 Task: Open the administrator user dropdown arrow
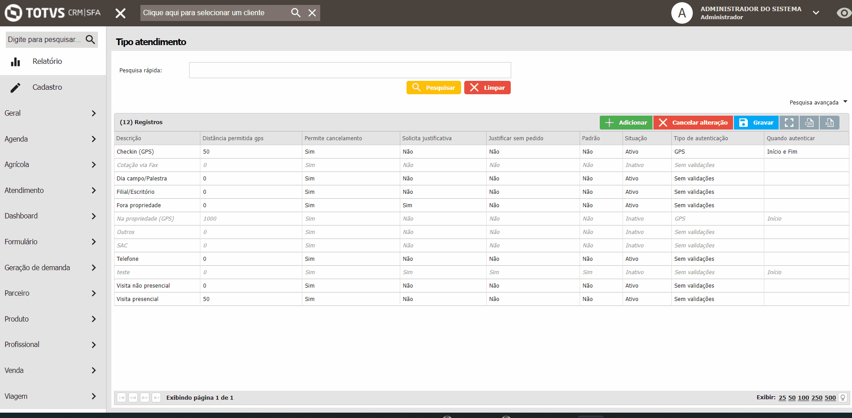coord(816,13)
